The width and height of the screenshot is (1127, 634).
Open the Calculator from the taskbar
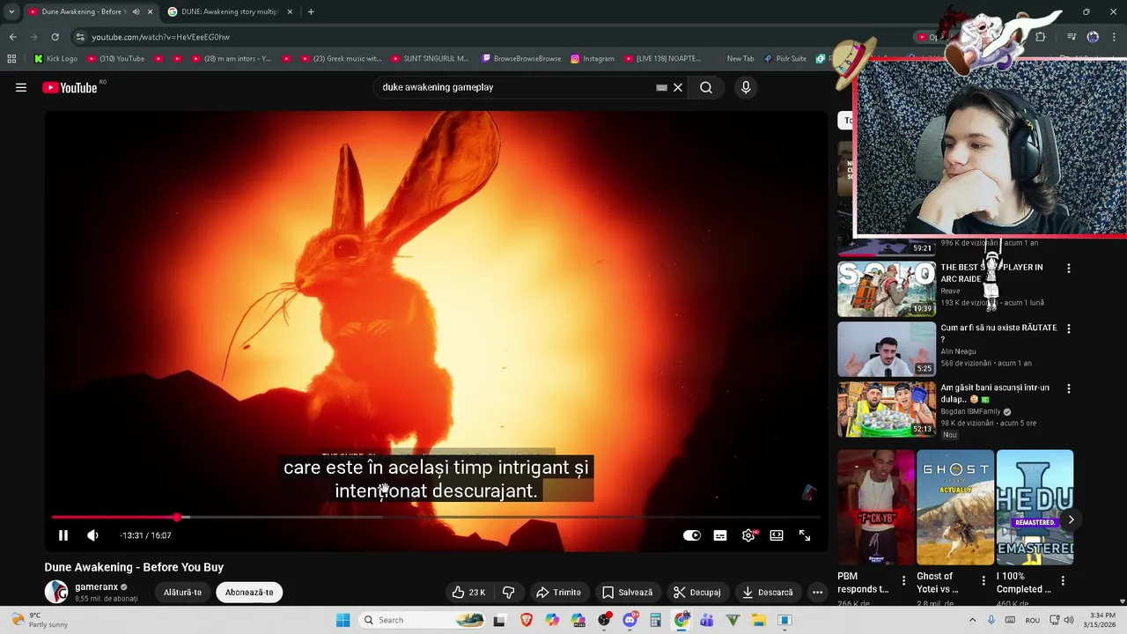[x=655, y=620]
